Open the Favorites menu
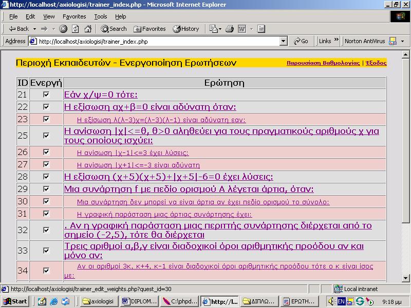 [x=74, y=16]
